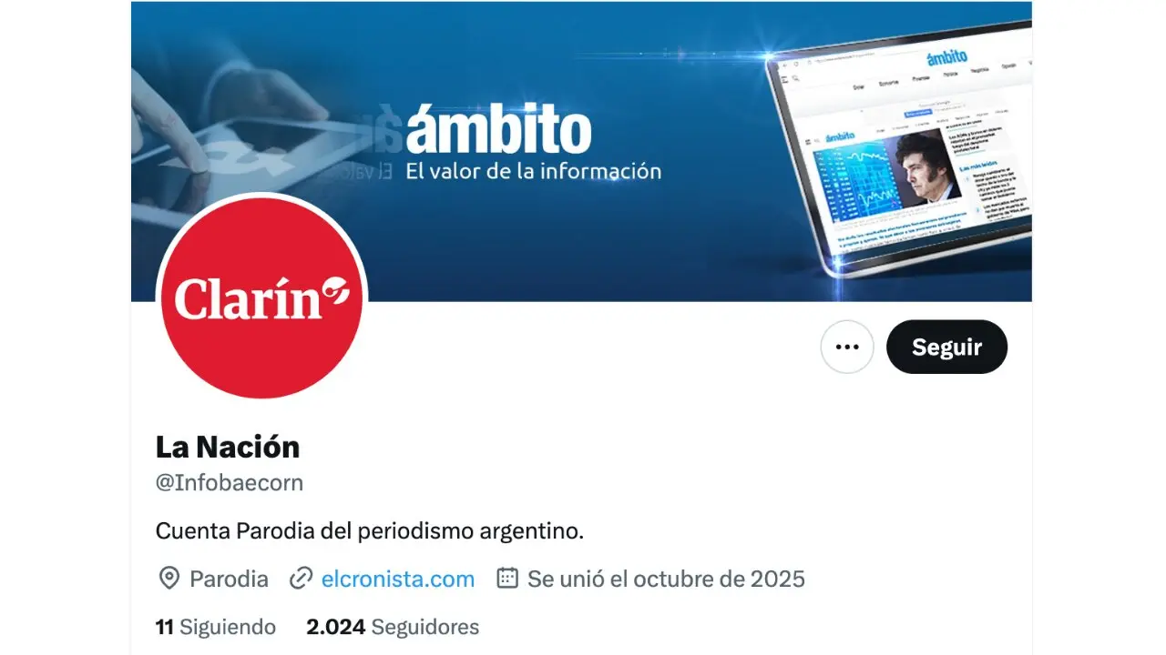
Task: Click the @Infobaecorn handle text
Action: 230,483
